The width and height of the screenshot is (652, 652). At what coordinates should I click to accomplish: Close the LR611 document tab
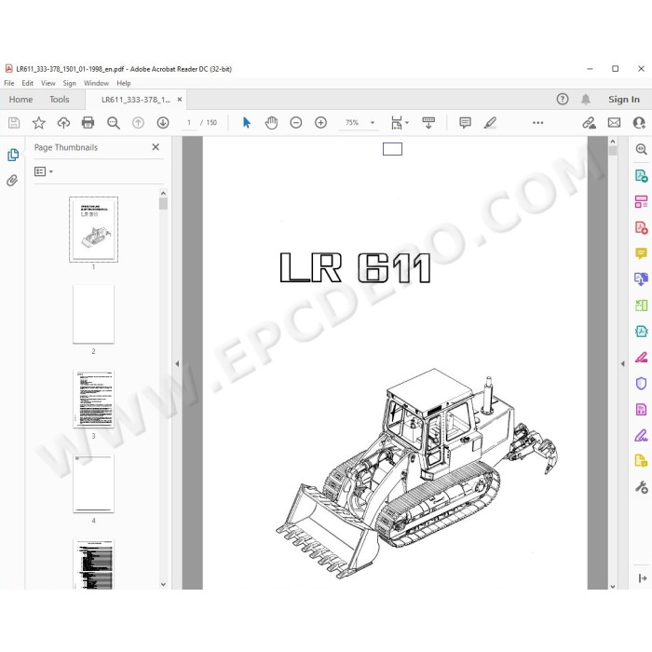tap(180, 100)
